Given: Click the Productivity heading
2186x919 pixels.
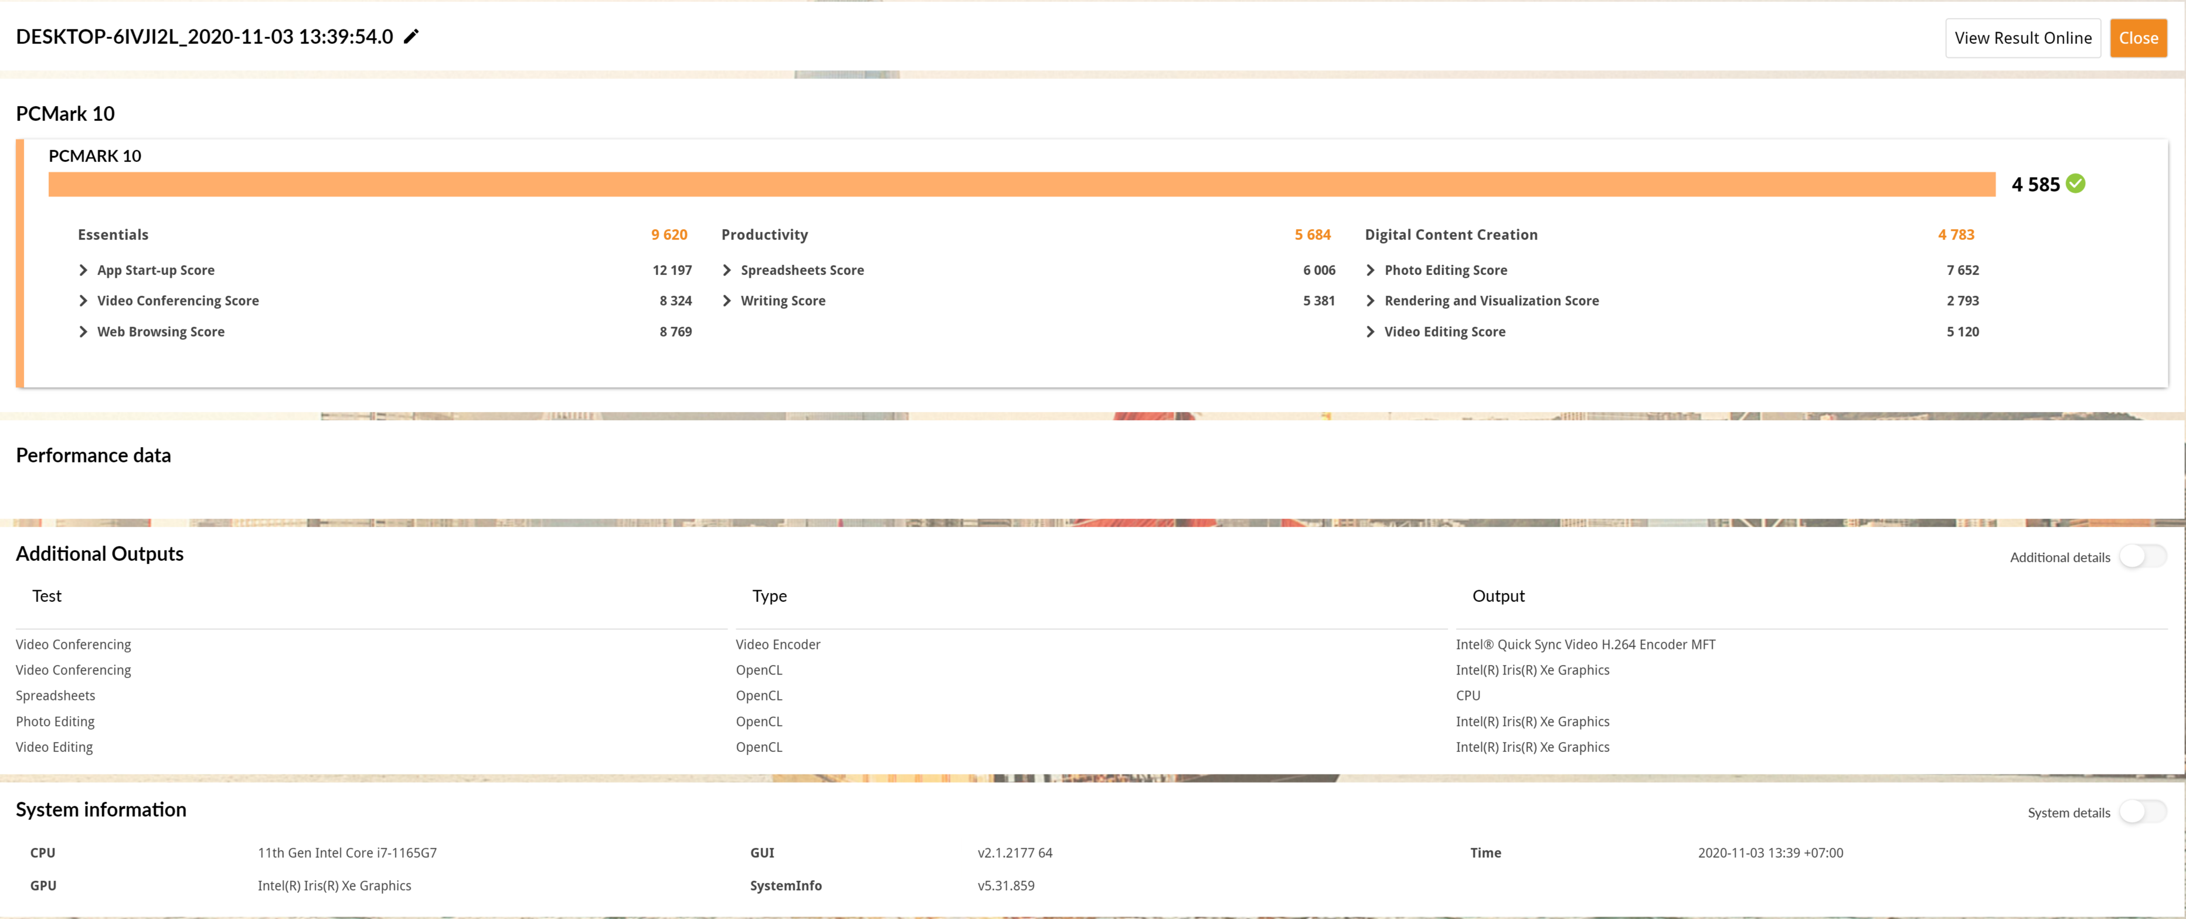Looking at the screenshot, I should coord(764,234).
